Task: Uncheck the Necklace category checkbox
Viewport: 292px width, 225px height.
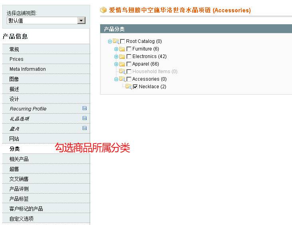Action: (135, 87)
